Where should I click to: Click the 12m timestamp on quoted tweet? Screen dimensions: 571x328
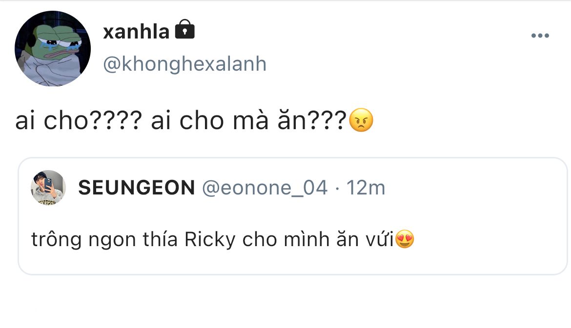(x=366, y=188)
